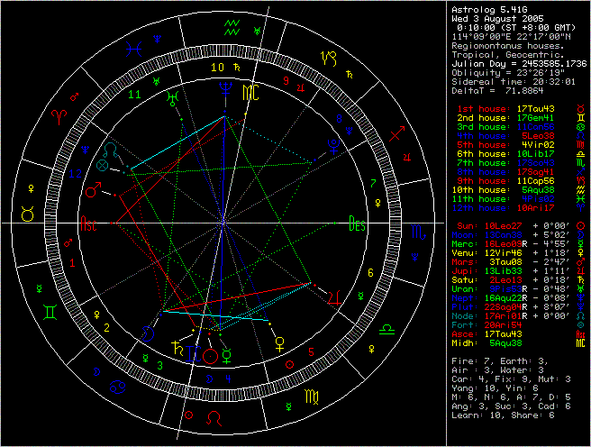Select the blue Neptune trident inside the chart wheel
This screenshot has height=447, width=591.
point(223,88)
